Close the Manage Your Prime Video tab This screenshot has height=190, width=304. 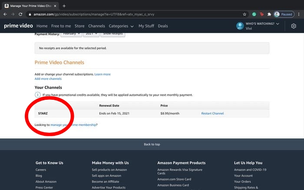point(55,6)
